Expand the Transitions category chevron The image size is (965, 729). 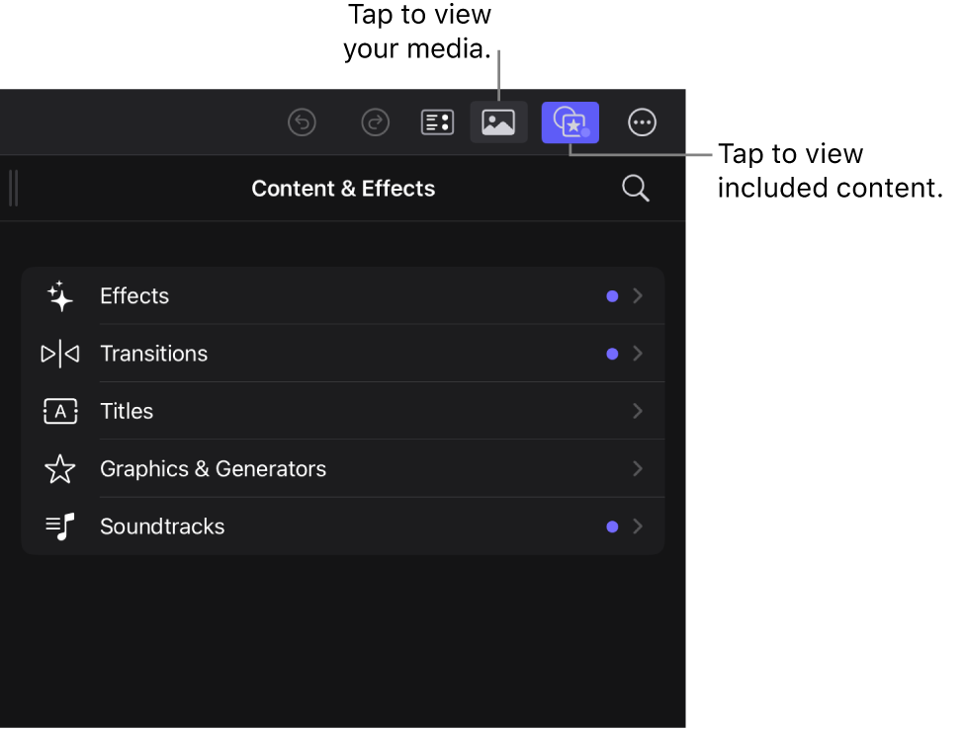pos(638,354)
